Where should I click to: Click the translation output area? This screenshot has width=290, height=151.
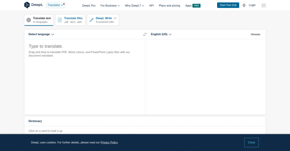coord(205,77)
